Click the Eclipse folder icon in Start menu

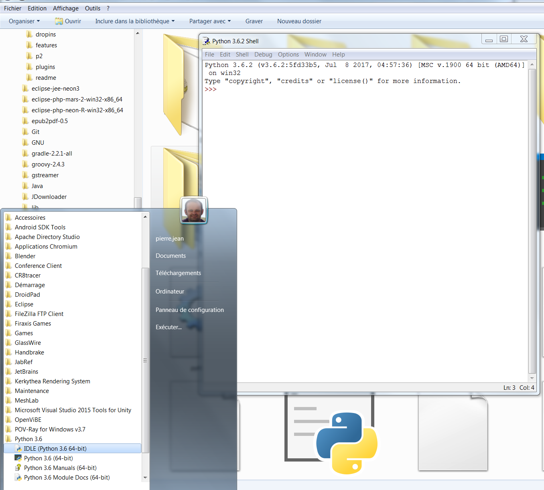(9, 304)
